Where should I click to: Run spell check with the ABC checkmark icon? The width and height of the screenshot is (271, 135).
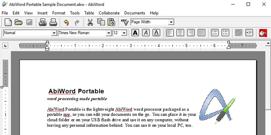pos(125,22)
